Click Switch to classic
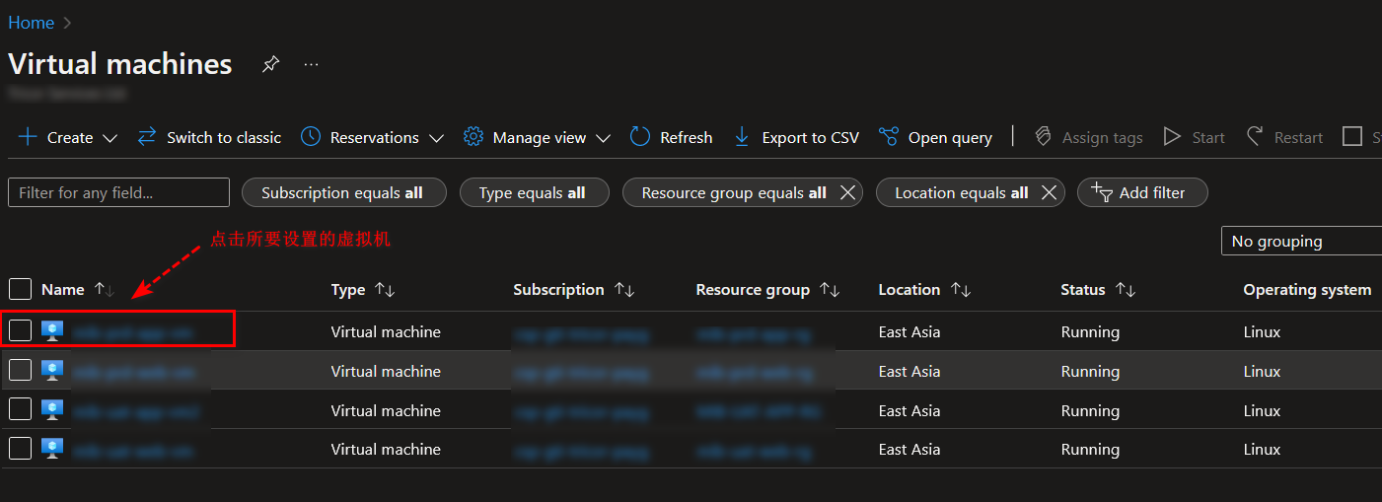 (209, 137)
